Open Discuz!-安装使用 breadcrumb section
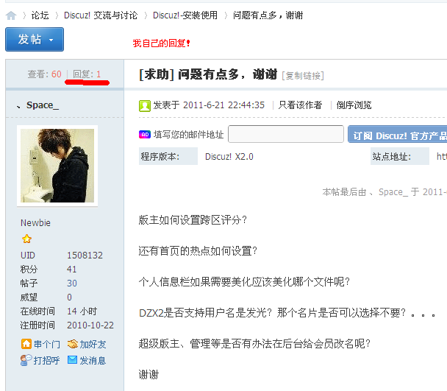Image resolution: width=447 pixels, height=391 pixels. [x=185, y=15]
